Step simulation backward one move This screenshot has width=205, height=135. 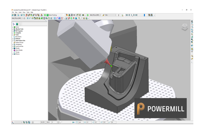[x=129, y=15]
